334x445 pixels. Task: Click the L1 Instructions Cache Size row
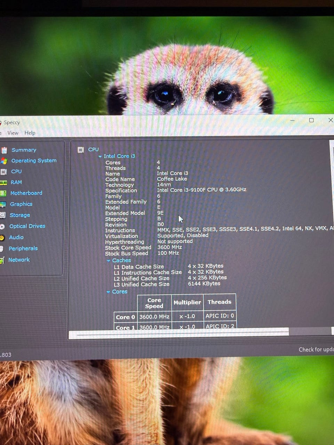[x=169, y=272]
